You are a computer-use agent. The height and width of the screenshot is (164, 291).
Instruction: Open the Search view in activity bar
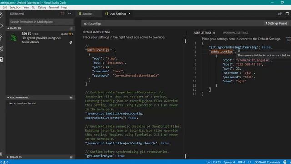1,26
